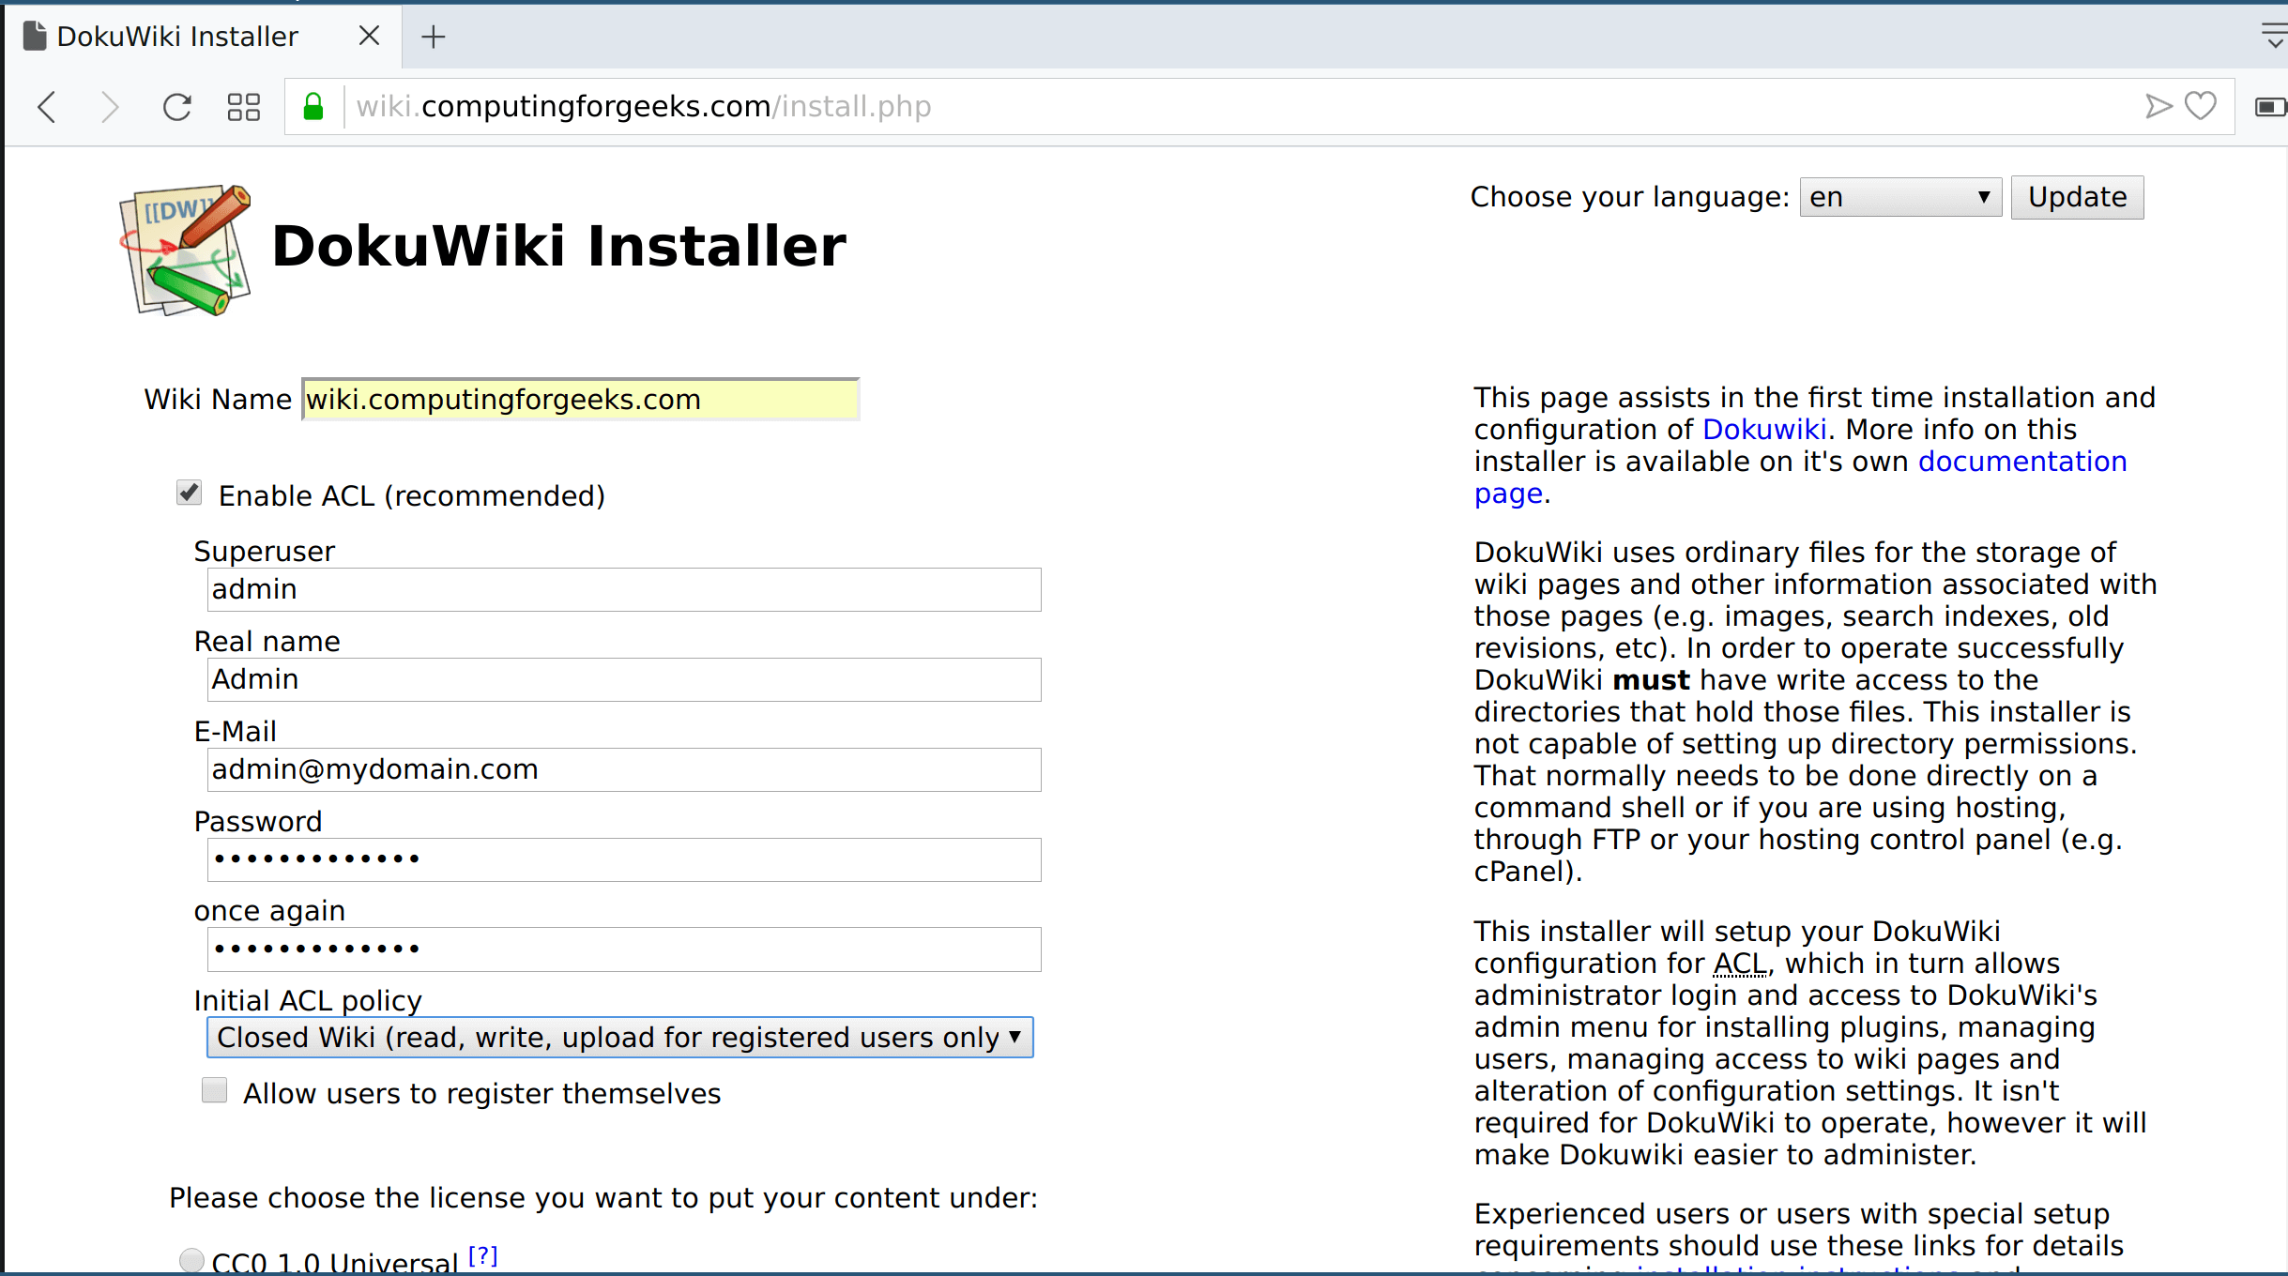Viewport: 2288px width, 1276px height.
Task: Reload the page with the refresh icon
Action: pos(176,107)
